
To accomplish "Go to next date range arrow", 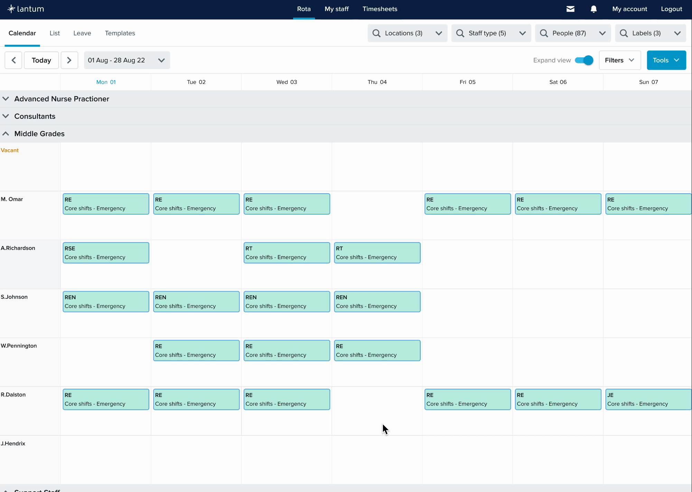I will pyautogui.click(x=69, y=60).
